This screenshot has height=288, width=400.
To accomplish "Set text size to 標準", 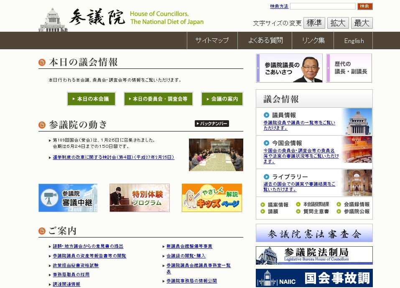I will (314, 23).
